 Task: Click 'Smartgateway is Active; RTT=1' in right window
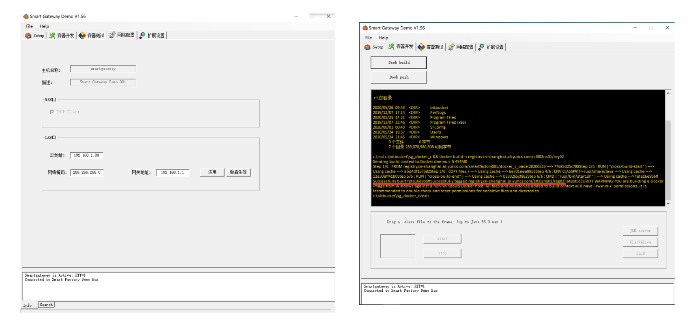click(x=394, y=286)
